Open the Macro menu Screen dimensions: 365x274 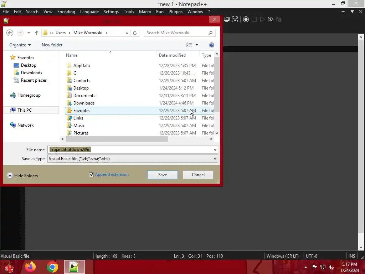tap(145, 12)
